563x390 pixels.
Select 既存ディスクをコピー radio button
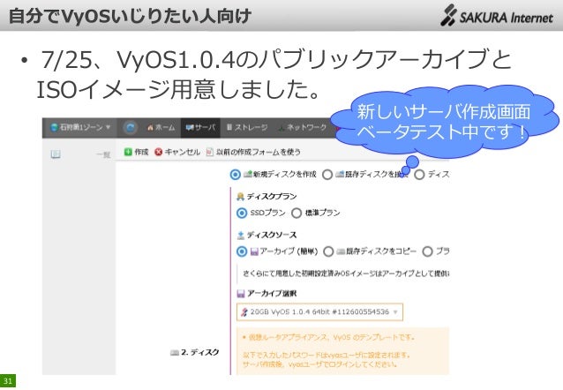tap(328, 251)
